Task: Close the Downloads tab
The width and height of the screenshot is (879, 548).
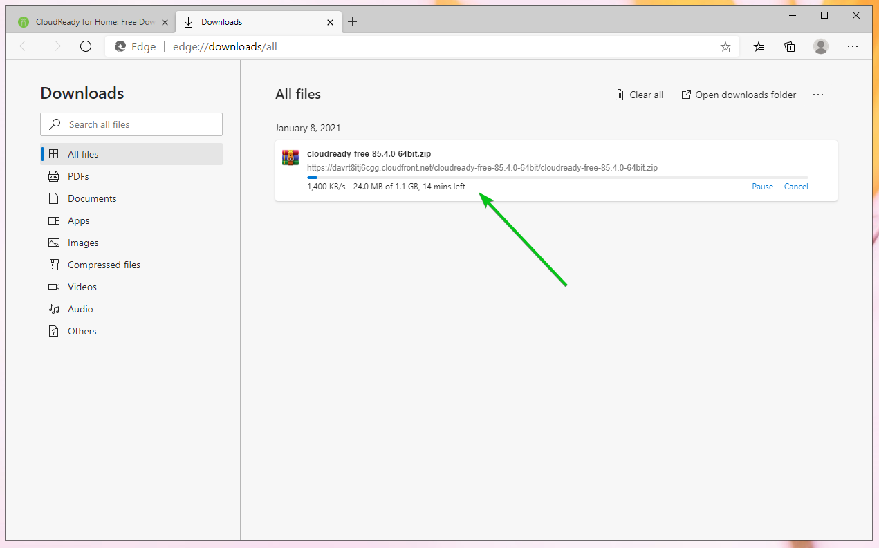Action: click(x=331, y=22)
